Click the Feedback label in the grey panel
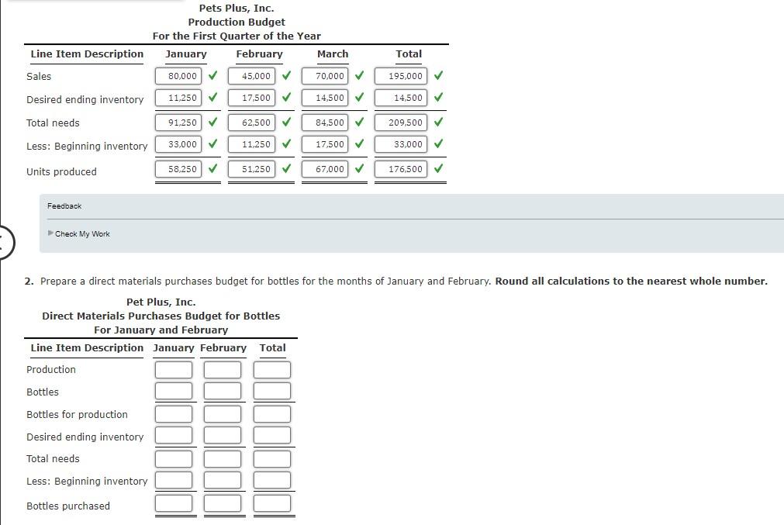Viewport: 784px width, 525px height. tap(64, 206)
